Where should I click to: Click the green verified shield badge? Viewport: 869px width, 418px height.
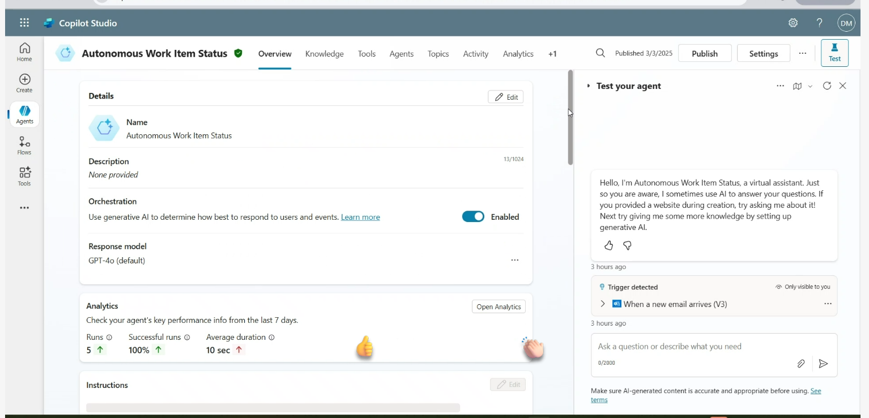pyautogui.click(x=238, y=53)
